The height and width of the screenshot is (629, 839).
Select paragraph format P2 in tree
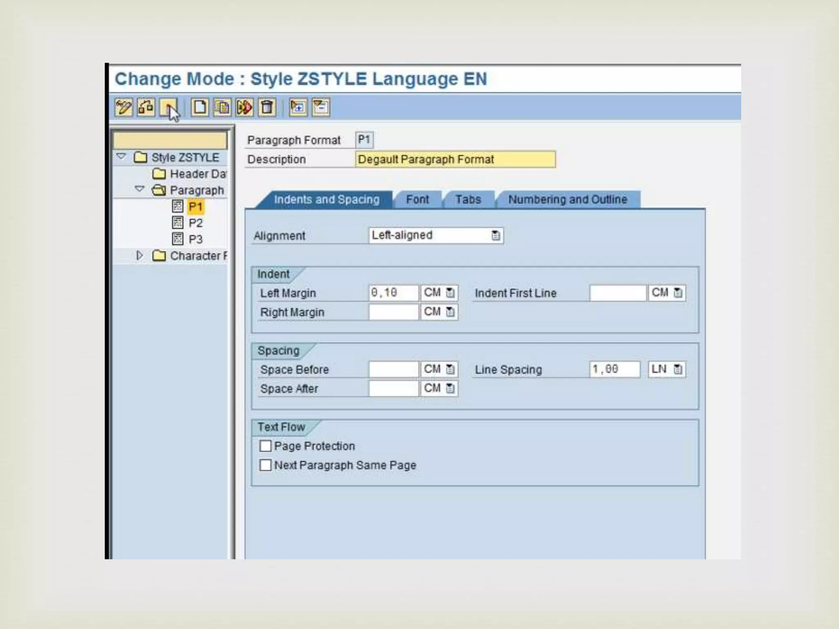pos(195,223)
